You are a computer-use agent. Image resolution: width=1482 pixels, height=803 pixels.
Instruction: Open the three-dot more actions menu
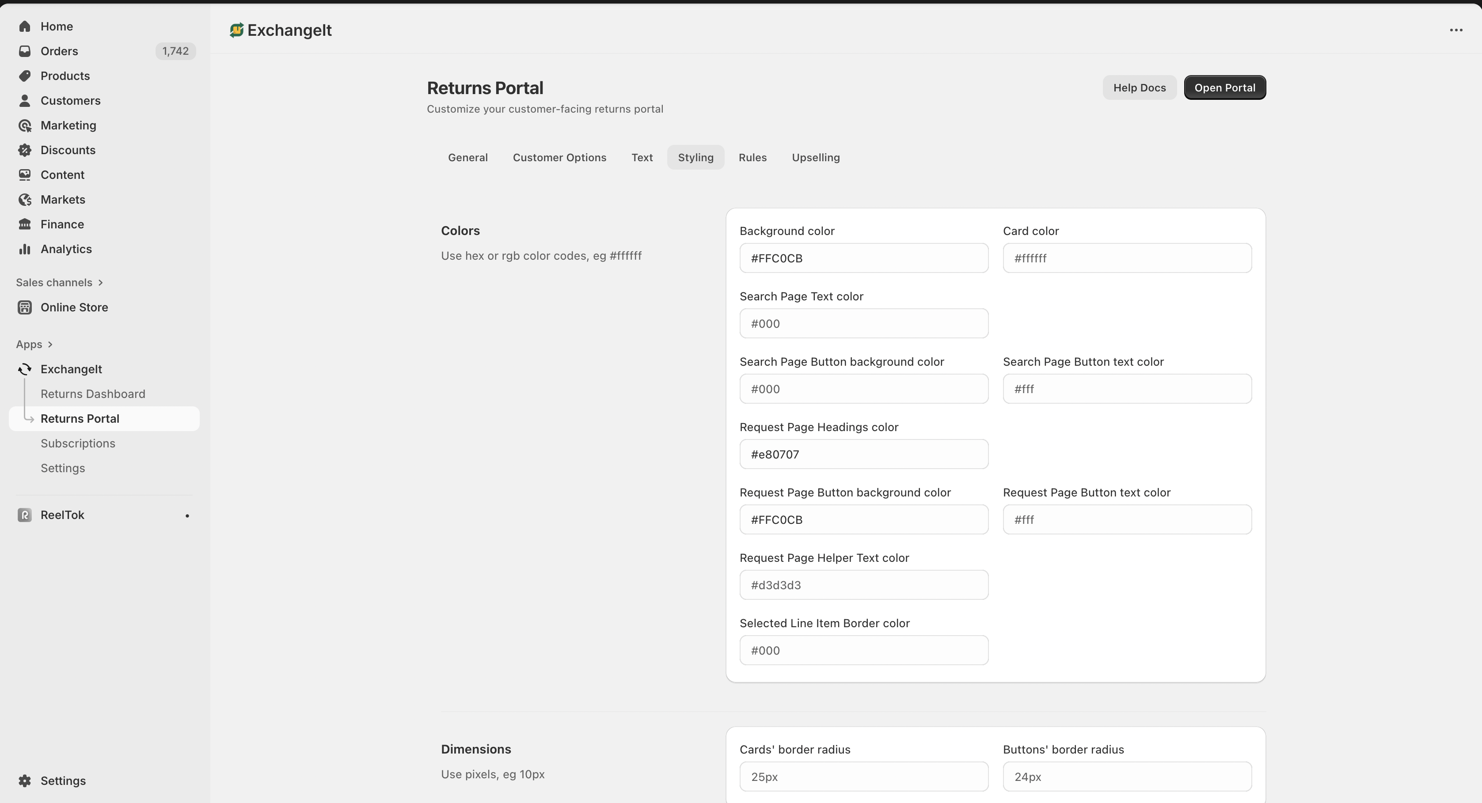click(x=1455, y=30)
